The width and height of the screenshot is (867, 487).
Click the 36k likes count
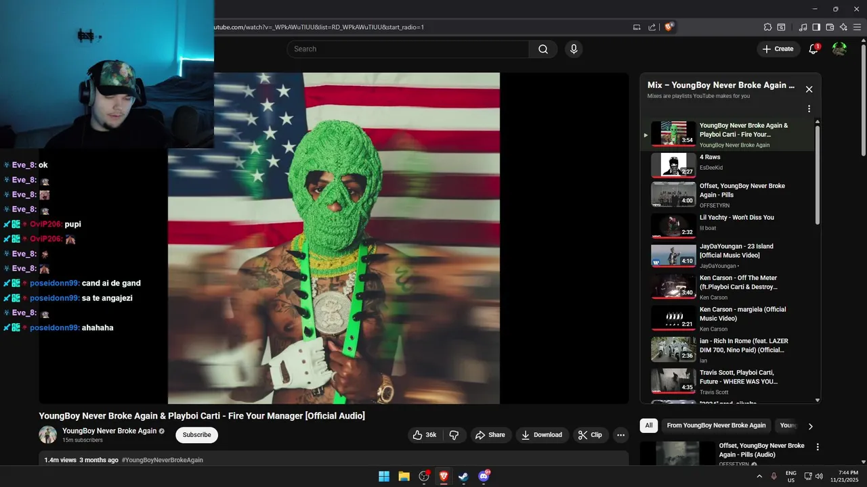pos(431,435)
